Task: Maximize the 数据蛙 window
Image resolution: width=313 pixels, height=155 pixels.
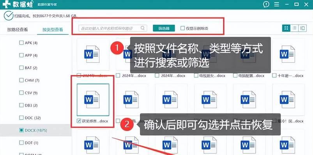Action: [297, 4]
